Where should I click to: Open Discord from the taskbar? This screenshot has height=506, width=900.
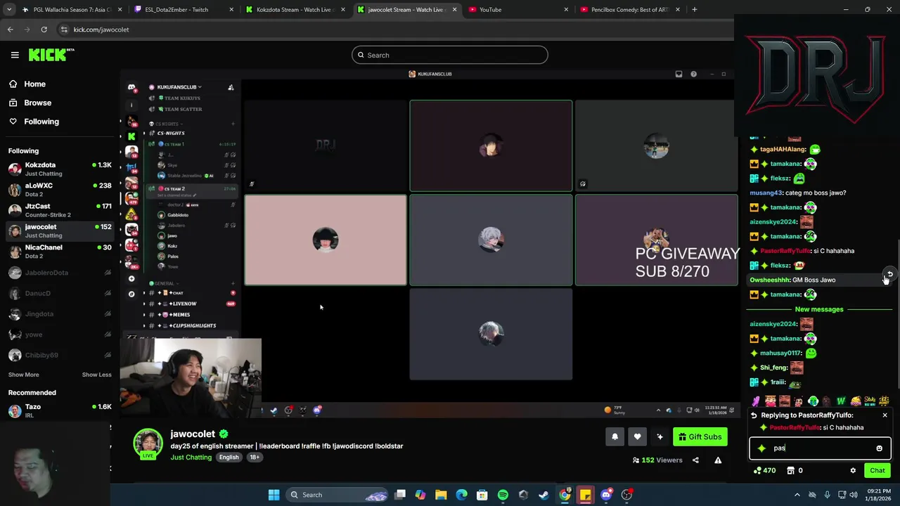606,495
